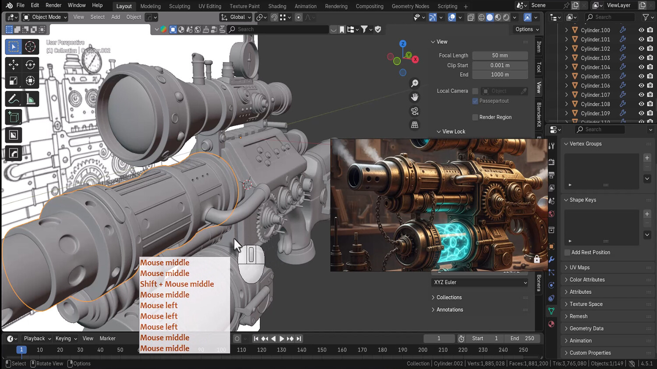Select the Measure tool
Viewport: 657px width, 369px height.
[30, 99]
